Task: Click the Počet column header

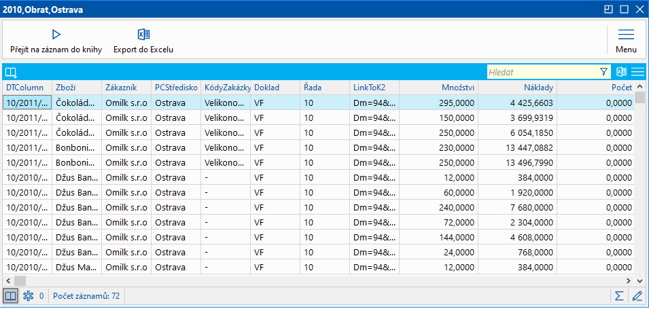Action: [x=595, y=88]
